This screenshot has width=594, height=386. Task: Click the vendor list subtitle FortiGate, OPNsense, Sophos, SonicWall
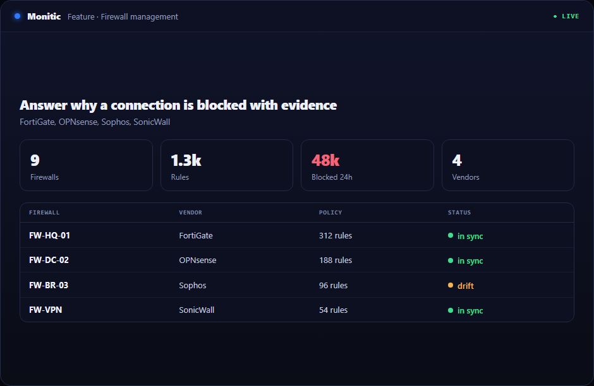[95, 122]
